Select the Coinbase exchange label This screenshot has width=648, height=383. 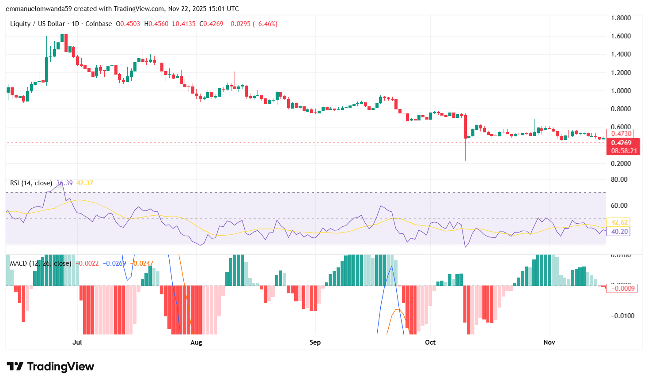point(98,24)
